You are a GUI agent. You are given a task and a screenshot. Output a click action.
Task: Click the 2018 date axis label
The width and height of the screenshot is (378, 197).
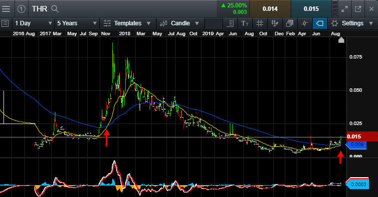click(124, 34)
